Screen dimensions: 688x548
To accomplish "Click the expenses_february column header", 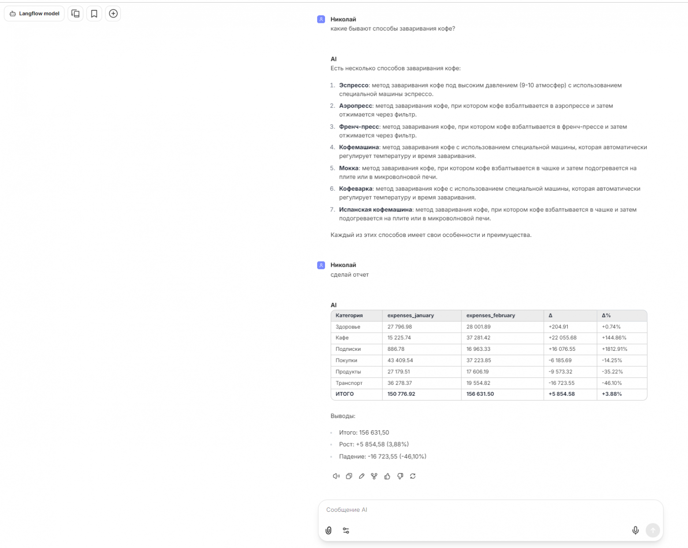I will click(x=490, y=315).
